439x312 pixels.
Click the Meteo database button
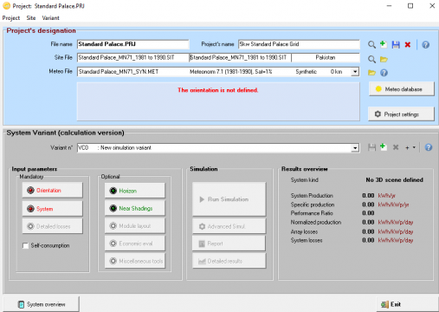coord(402,89)
